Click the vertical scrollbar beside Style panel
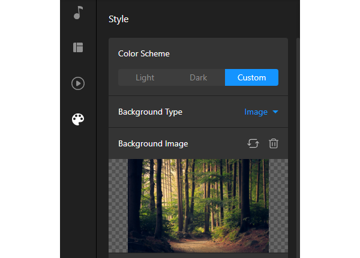Viewport: 360px width, 258px height. (x=298, y=148)
